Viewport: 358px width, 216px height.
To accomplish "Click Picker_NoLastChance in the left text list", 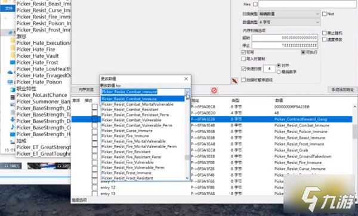I will tap(42, 95).
